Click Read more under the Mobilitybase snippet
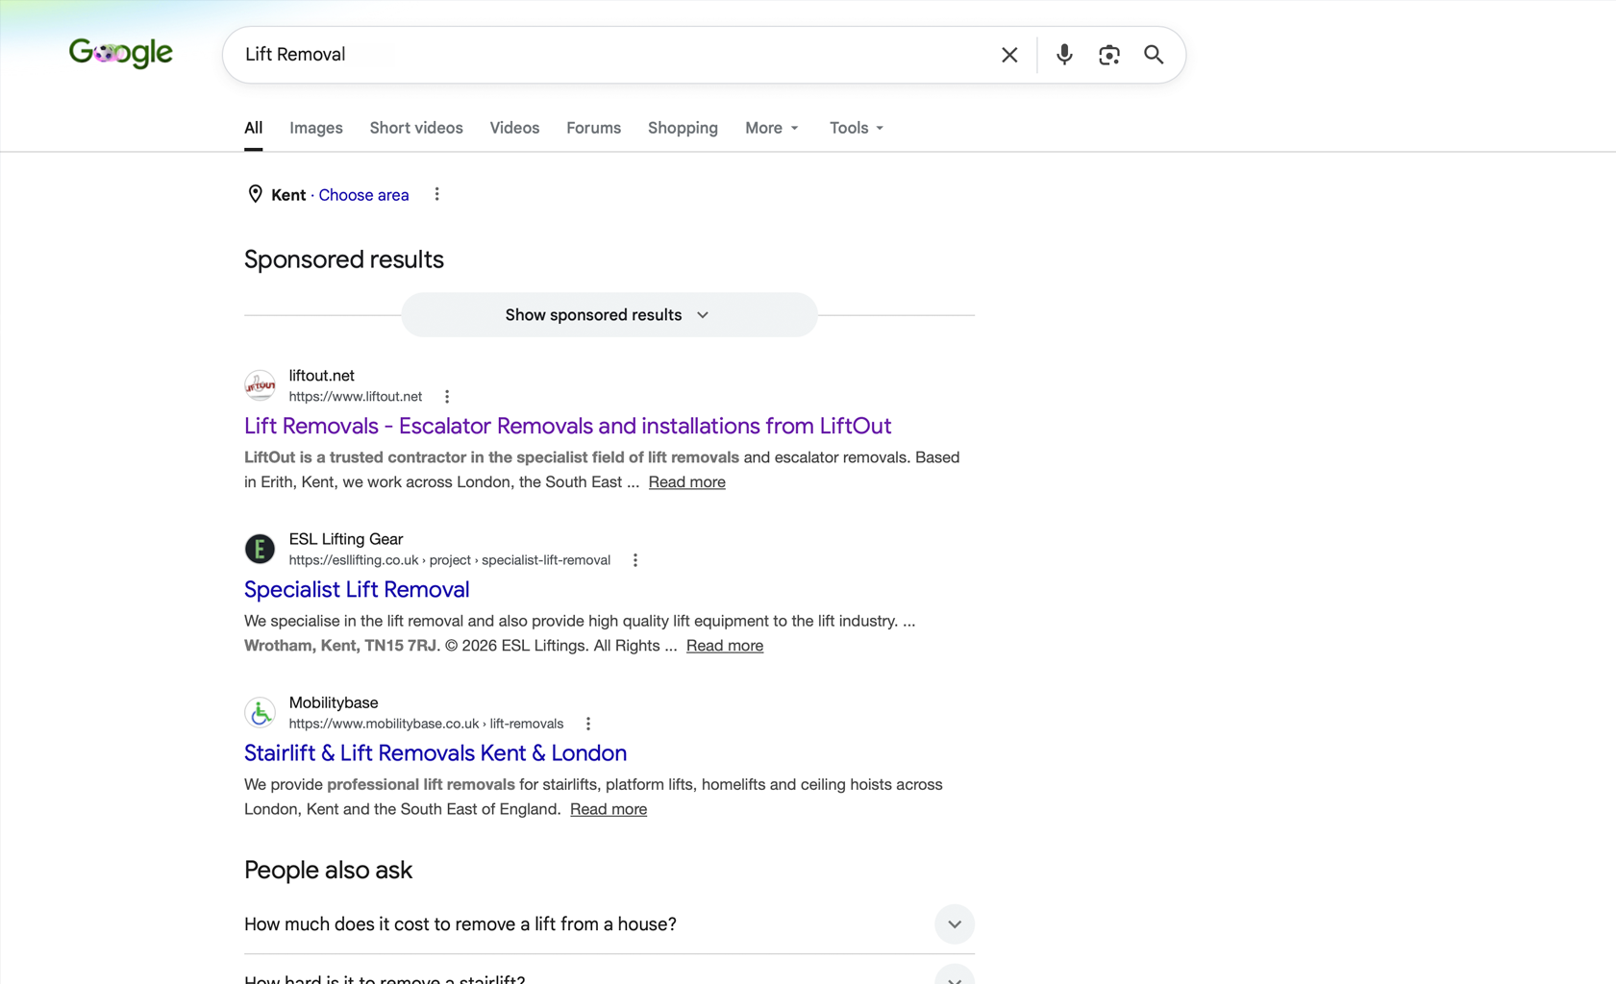The height and width of the screenshot is (984, 1616). coord(609,809)
